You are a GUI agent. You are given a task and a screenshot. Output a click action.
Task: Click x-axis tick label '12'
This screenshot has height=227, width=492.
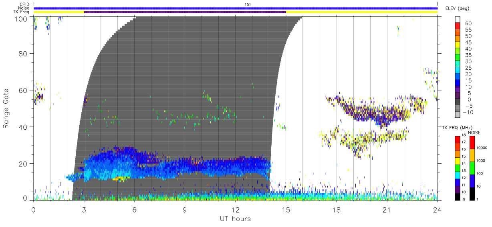(x=236, y=210)
